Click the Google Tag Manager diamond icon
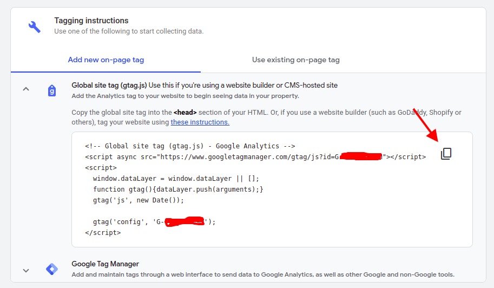 coord(52,269)
